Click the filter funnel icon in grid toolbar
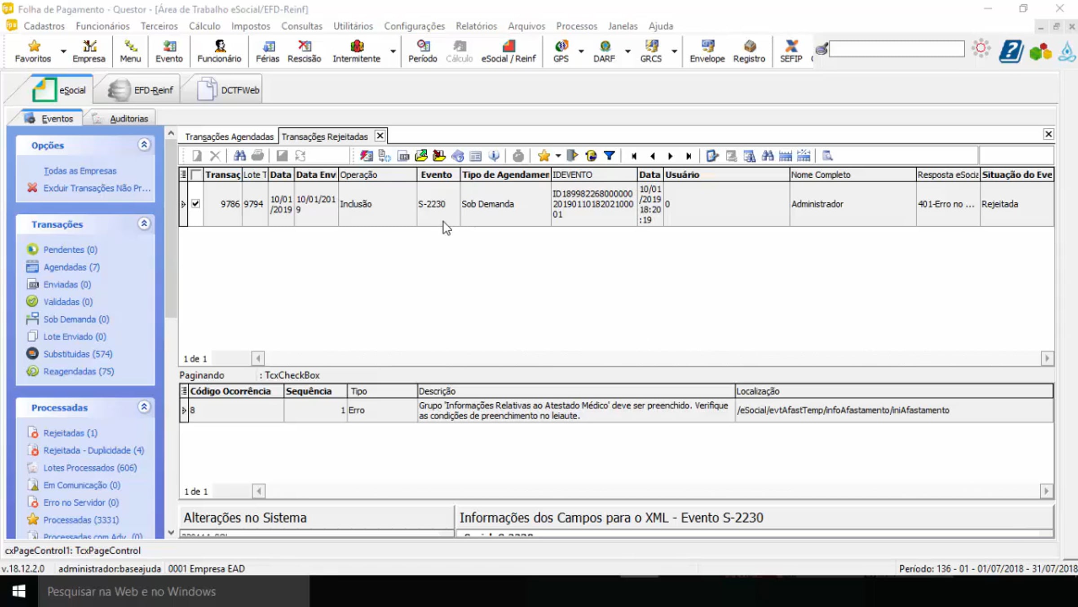 pos(609,156)
